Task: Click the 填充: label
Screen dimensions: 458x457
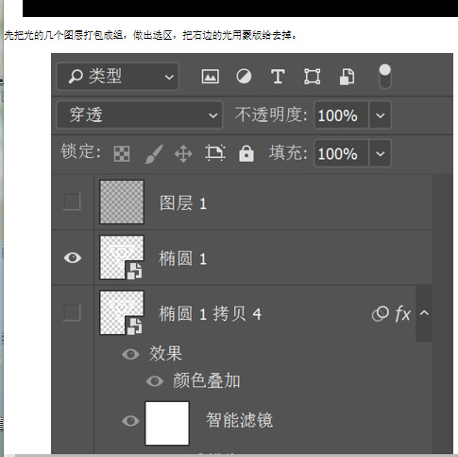Action: pyautogui.click(x=288, y=152)
